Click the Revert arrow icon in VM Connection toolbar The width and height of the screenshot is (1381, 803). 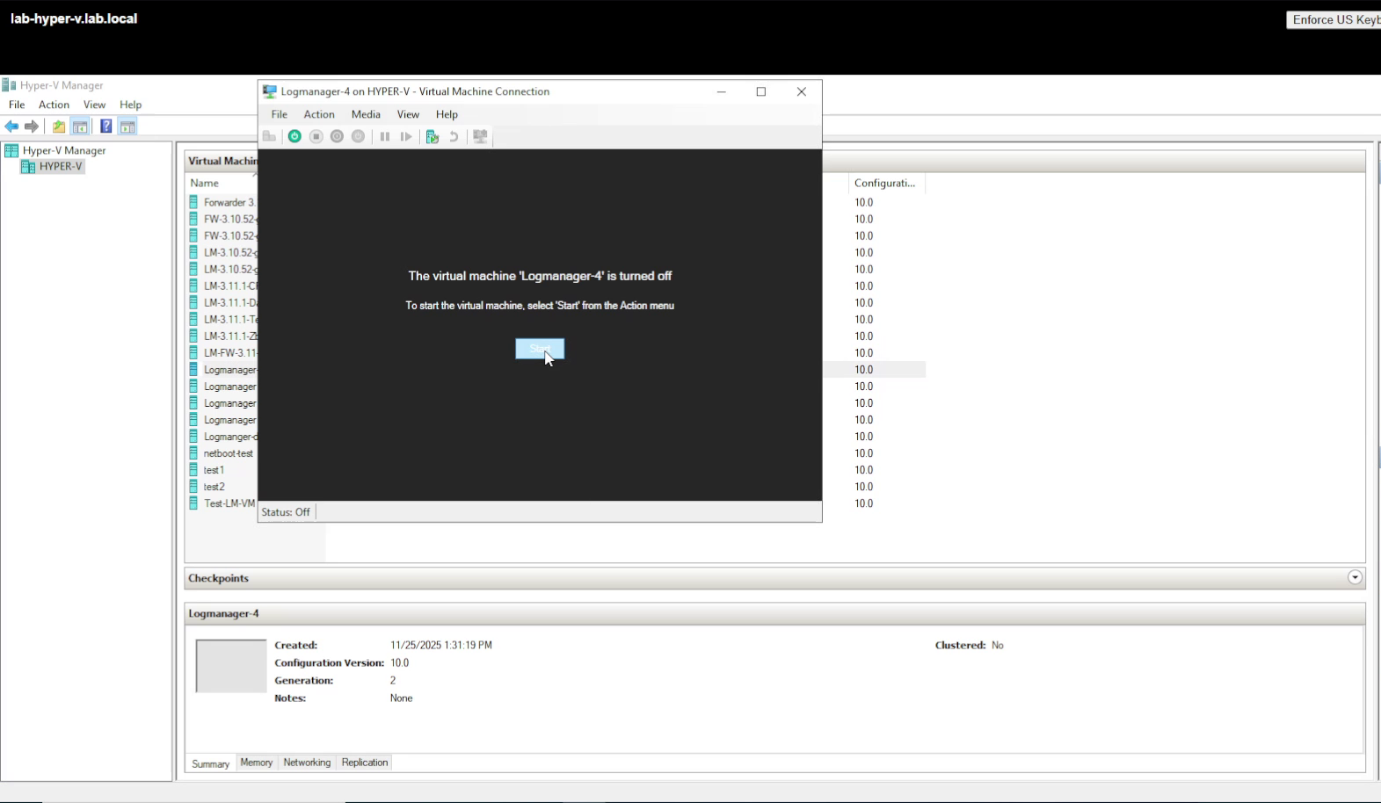tap(454, 136)
